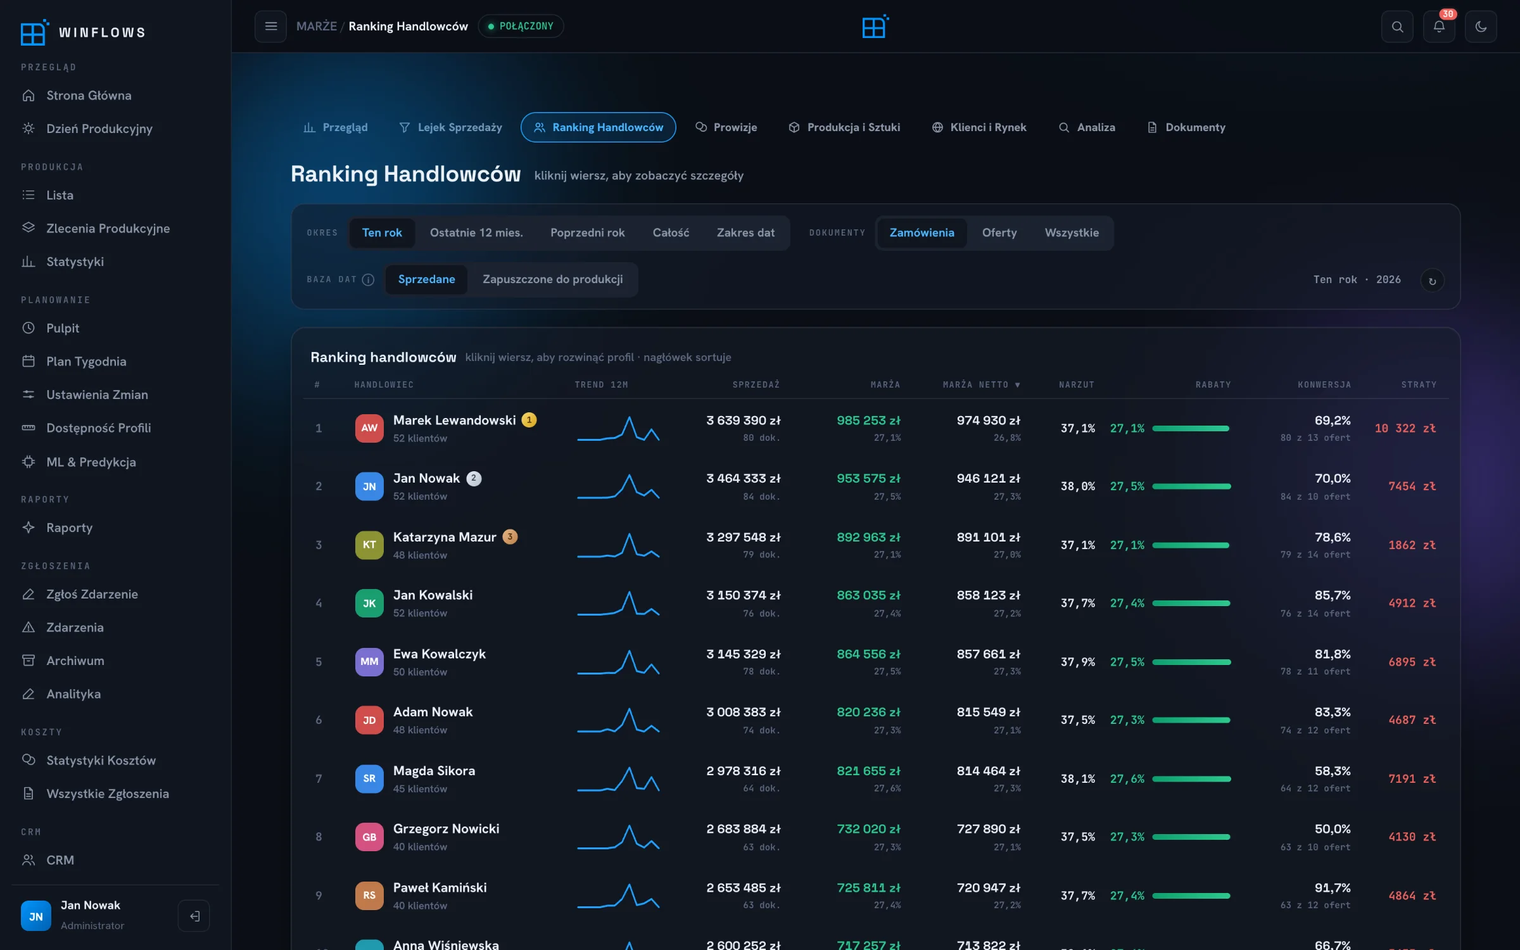
Task: Click Jan Nowak's green Rabaty bar
Action: click(1191, 486)
